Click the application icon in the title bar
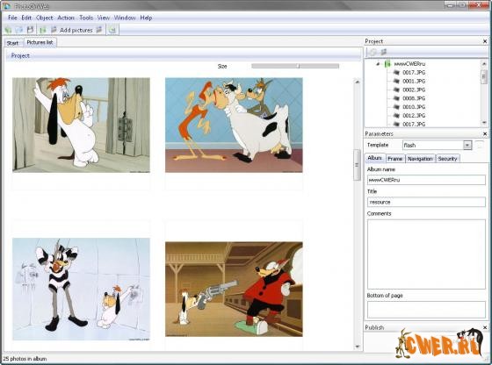The width and height of the screenshot is (492, 365). click(6, 5)
